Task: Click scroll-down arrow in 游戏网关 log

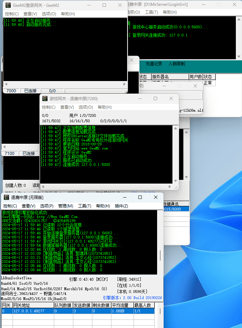Action: point(176,181)
